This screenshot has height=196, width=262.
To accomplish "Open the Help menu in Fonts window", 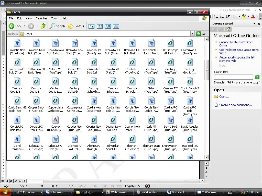I will click(x=64, y=18).
